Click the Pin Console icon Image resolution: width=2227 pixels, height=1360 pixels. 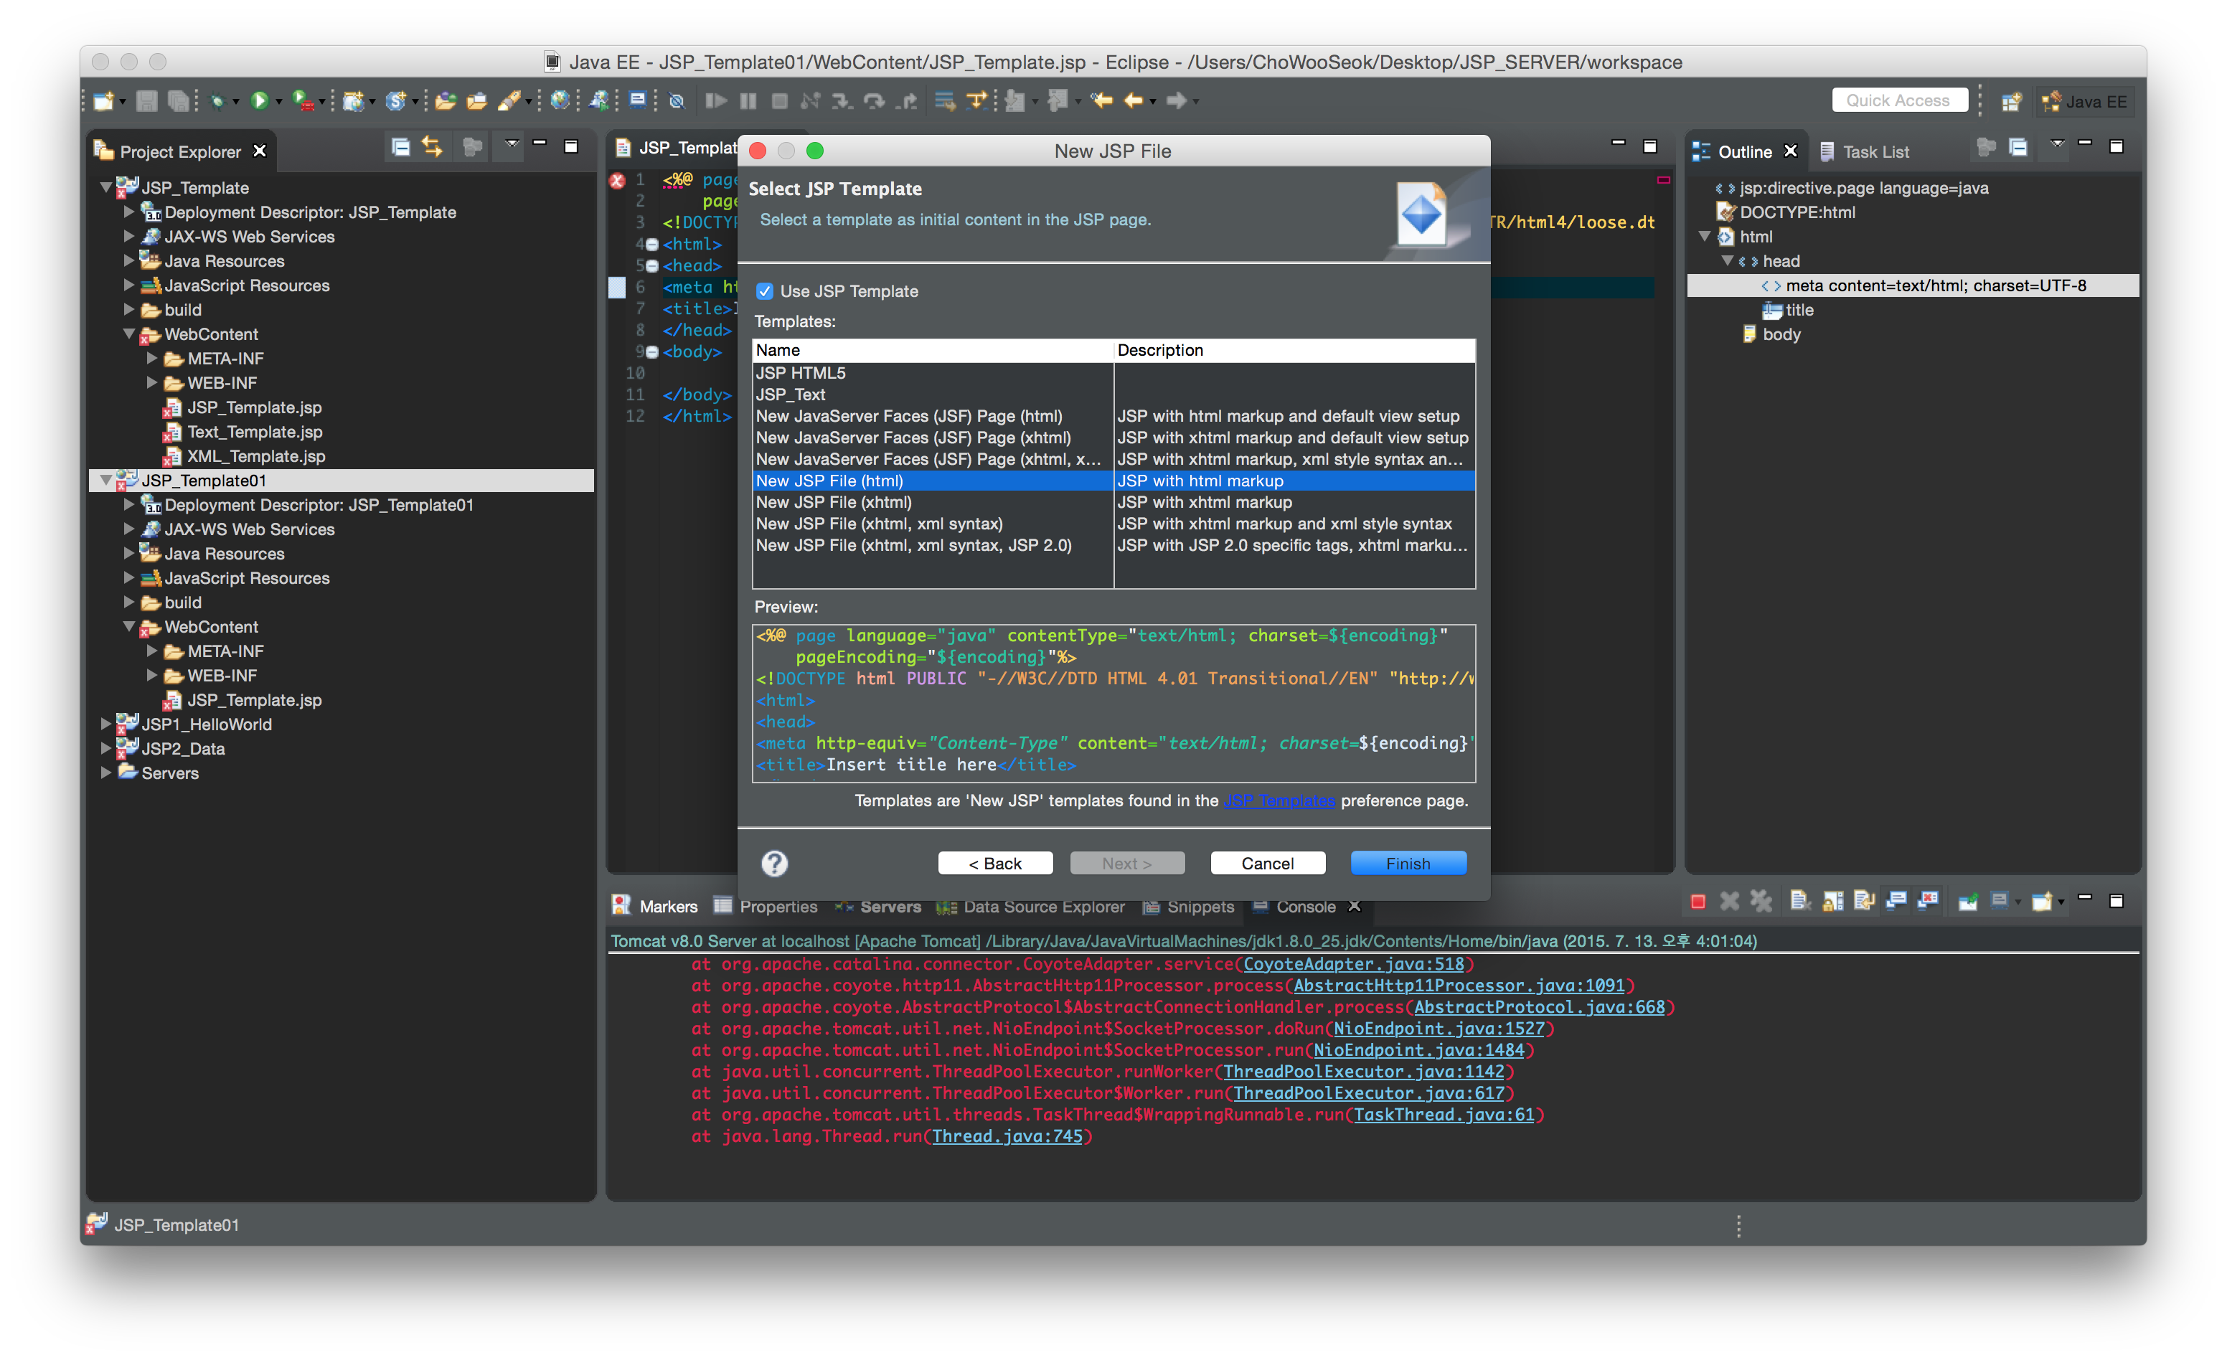click(1967, 901)
